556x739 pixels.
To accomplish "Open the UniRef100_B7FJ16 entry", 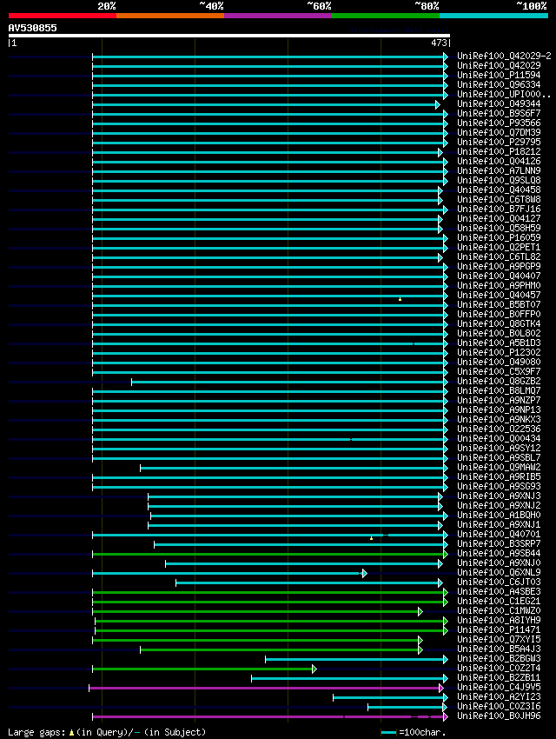I will pos(499,209).
